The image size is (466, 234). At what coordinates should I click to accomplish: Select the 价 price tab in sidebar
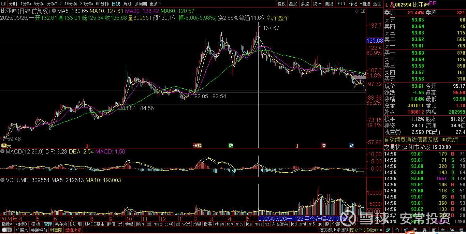pyautogui.click(x=397, y=230)
